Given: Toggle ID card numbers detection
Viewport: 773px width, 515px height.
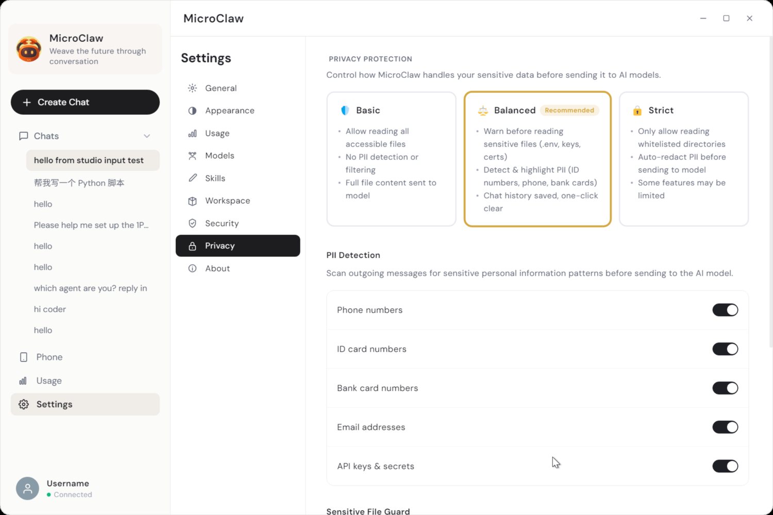Looking at the screenshot, I should click(725, 349).
